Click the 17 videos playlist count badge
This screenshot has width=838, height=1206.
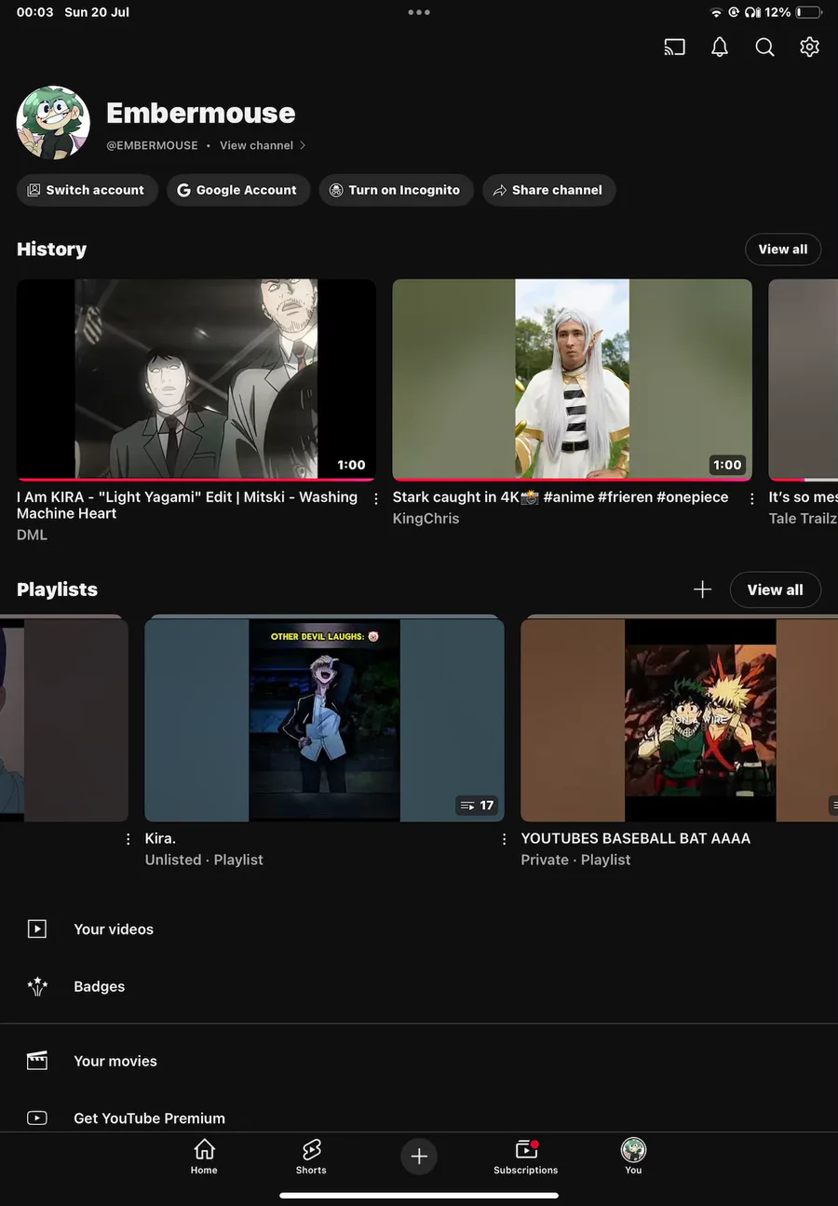pyautogui.click(x=477, y=806)
